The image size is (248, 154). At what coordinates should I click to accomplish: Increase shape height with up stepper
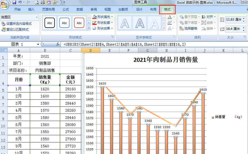point(244,18)
